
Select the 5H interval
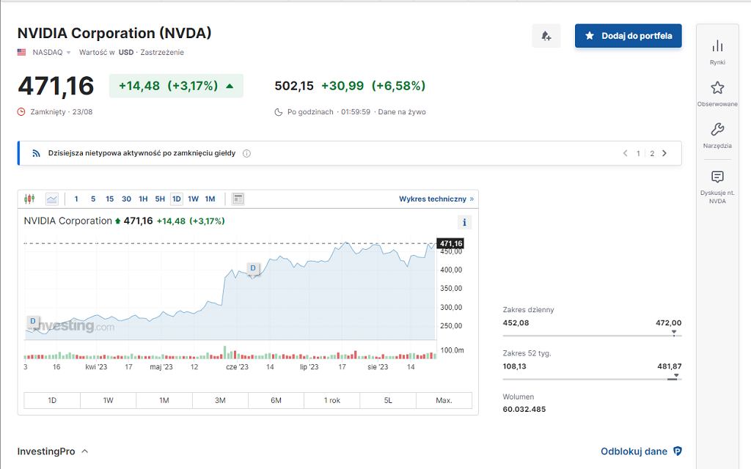click(x=160, y=199)
